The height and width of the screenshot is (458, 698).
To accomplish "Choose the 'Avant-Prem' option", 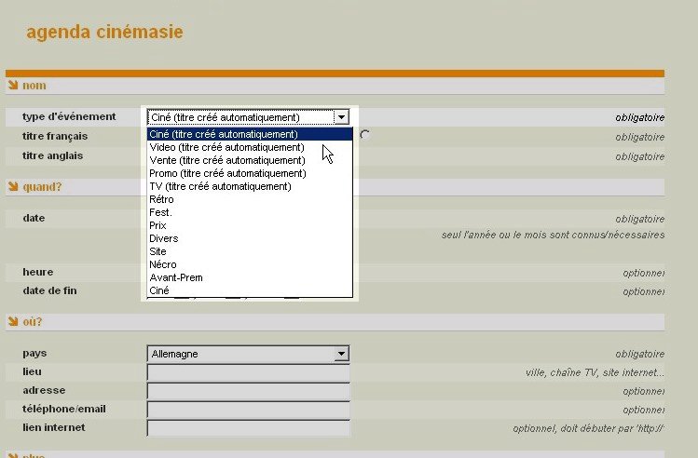I will (175, 277).
